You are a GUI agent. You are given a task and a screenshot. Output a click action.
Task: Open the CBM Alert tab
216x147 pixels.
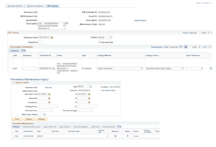pyautogui.click(x=96, y=127)
